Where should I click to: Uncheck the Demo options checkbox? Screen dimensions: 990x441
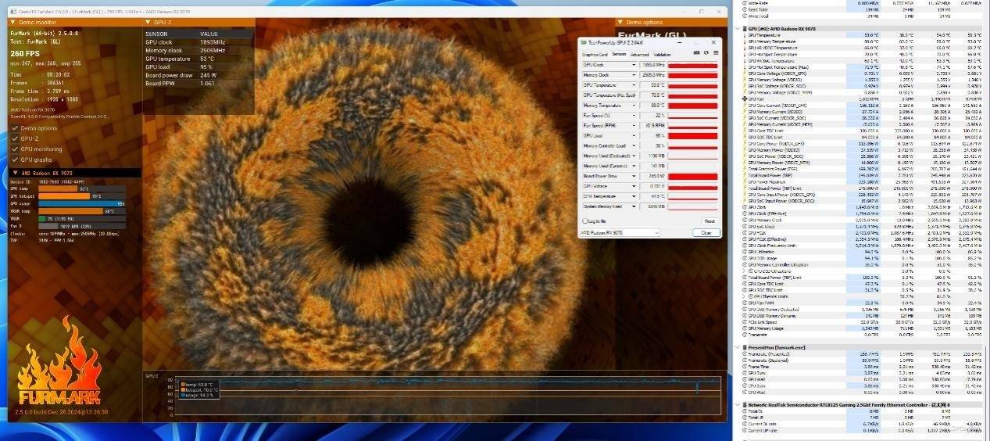15,128
